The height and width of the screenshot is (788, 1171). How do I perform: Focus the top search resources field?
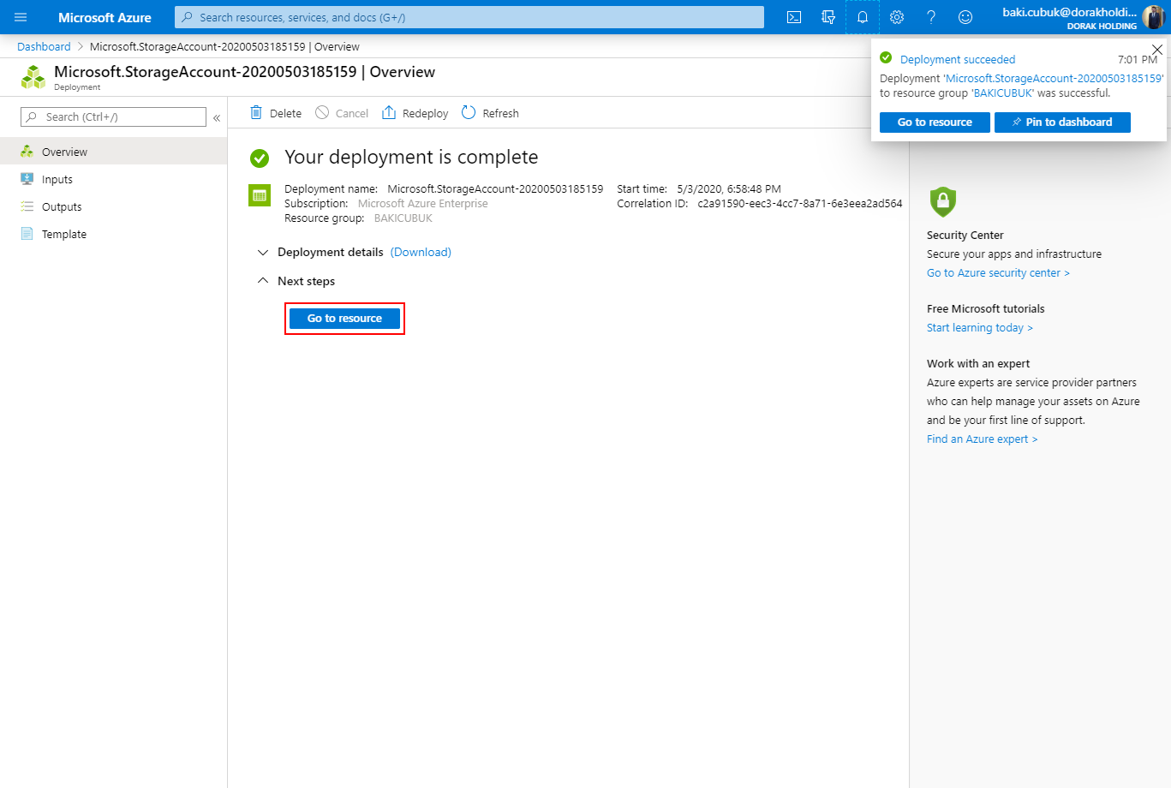pos(469,17)
